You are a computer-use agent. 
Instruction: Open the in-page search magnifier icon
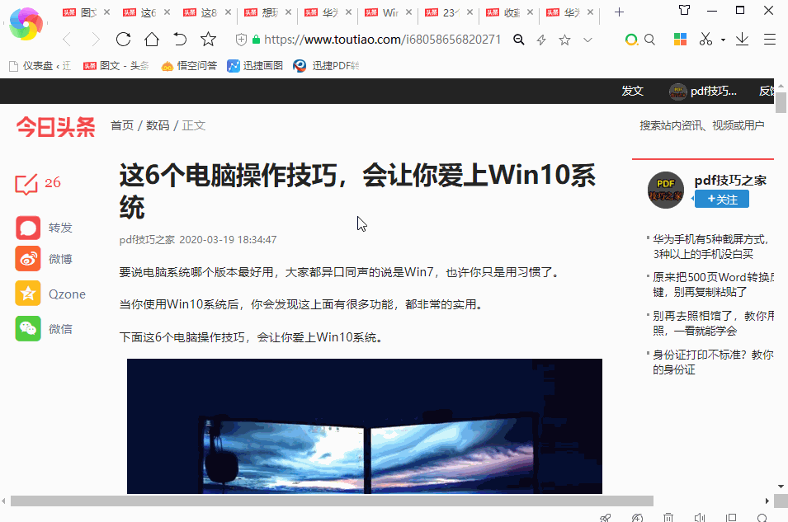[649, 39]
